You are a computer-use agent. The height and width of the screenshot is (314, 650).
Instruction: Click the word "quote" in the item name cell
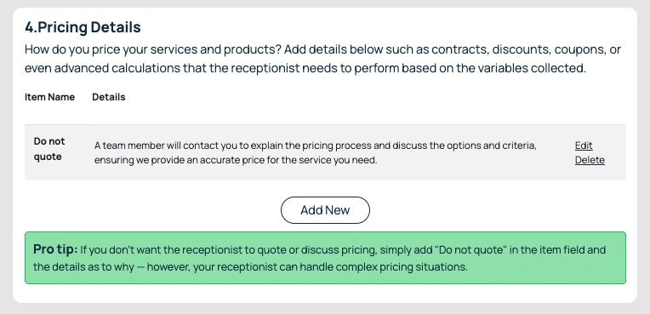tap(48, 157)
